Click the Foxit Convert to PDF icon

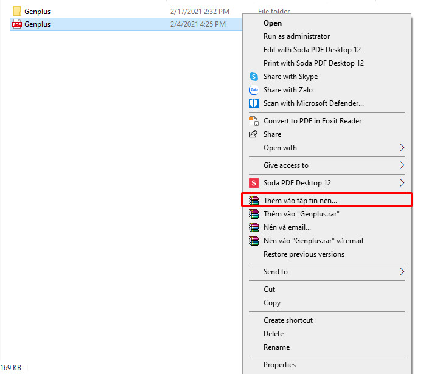pos(254,121)
